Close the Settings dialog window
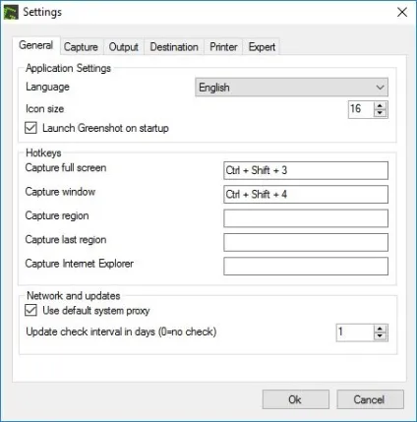 402,12
